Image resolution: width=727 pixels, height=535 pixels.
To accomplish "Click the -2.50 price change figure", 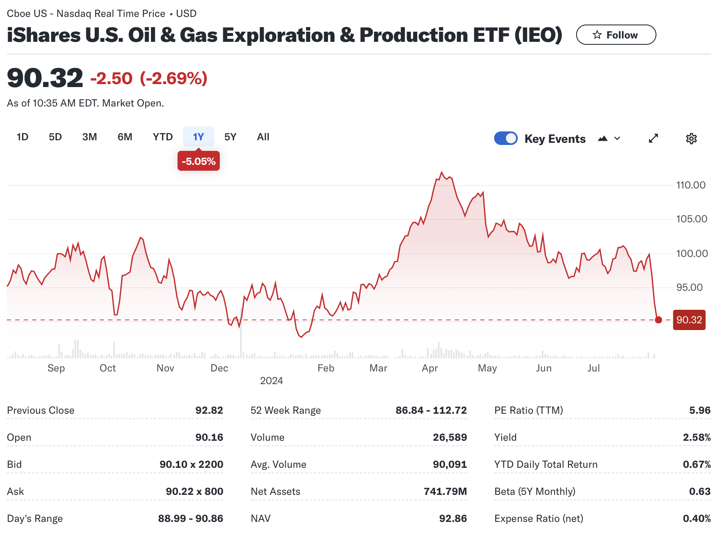I will (112, 79).
